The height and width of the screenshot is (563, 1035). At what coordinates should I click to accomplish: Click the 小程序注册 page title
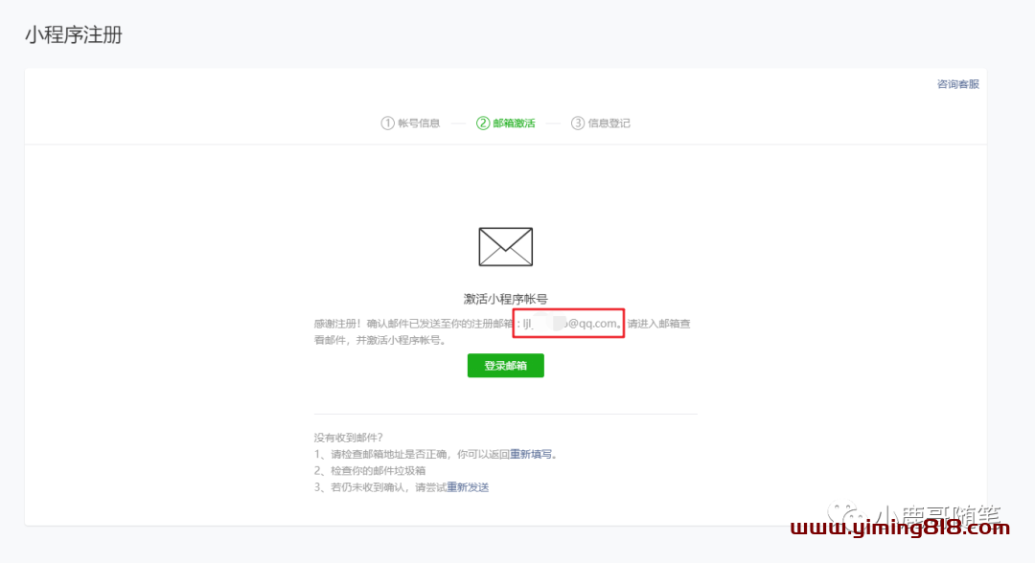pyautogui.click(x=74, y=36)
